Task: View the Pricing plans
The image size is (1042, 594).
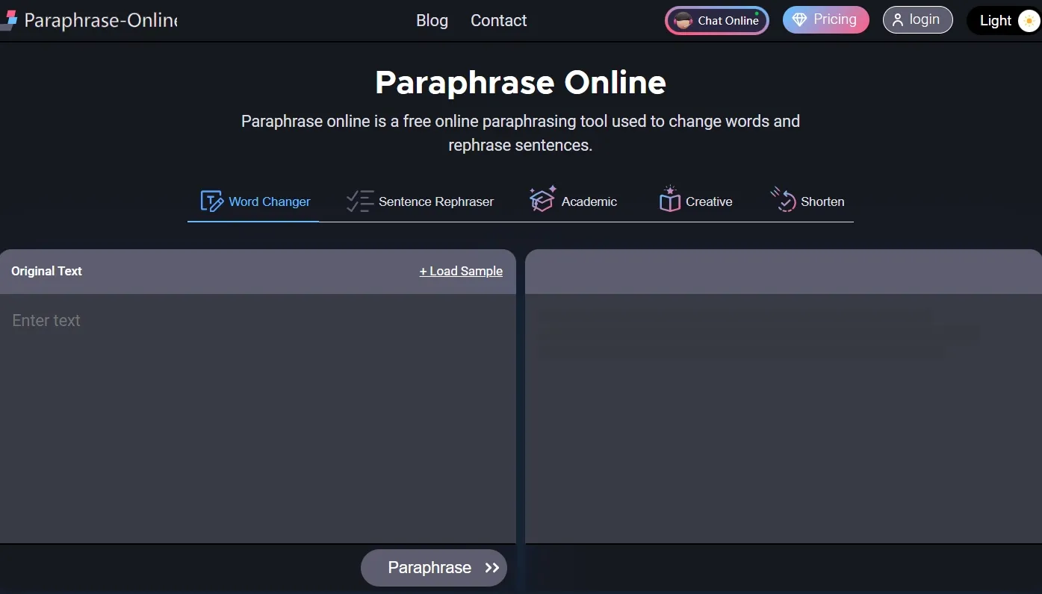Action: coord(826,20)
